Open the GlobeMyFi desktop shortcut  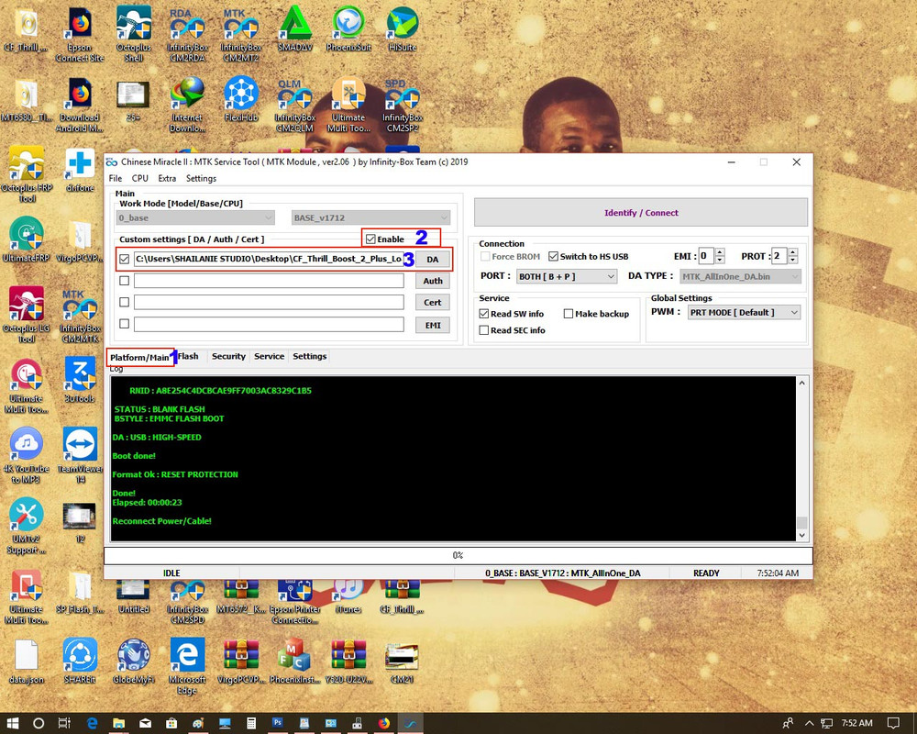(133, 661)
